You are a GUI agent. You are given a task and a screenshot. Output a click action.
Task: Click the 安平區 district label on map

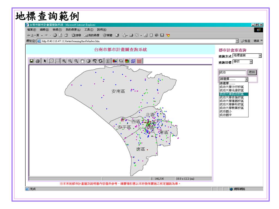(124, 127)
